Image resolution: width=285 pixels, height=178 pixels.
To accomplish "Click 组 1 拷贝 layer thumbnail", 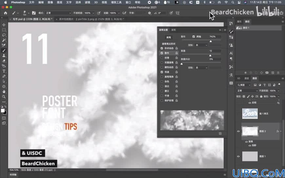I will coord(250,114).
